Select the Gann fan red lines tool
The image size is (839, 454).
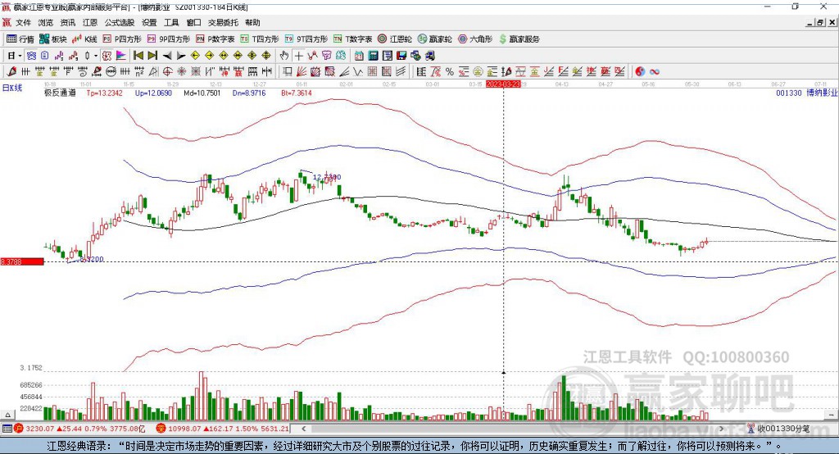click(x=302, y=71)
